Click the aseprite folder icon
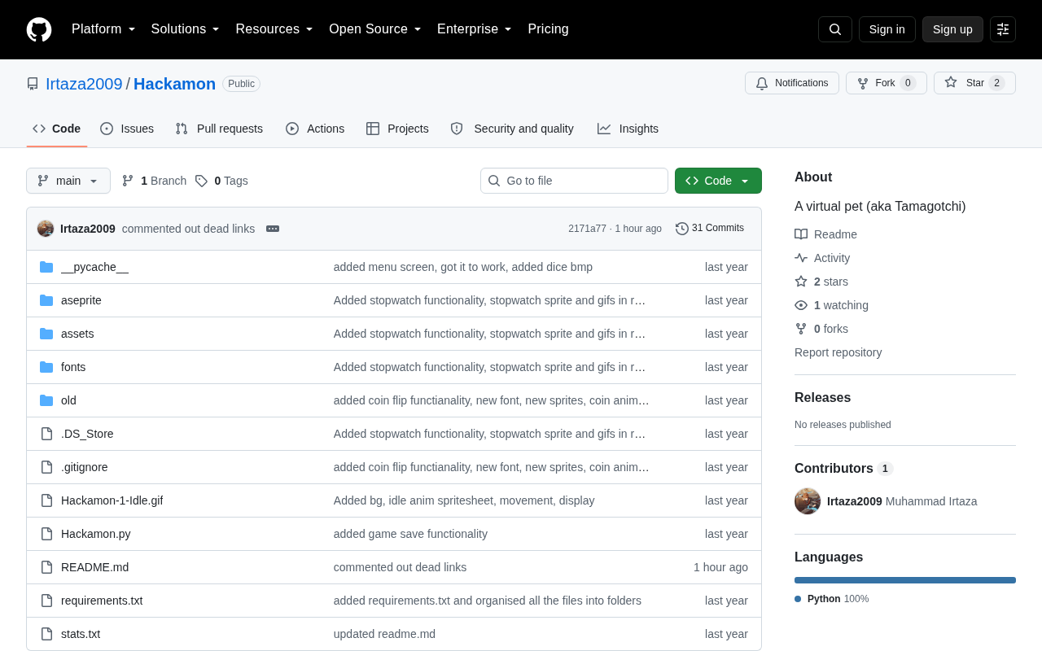Screen dimensions: 1042x651 tap(46, 300)
